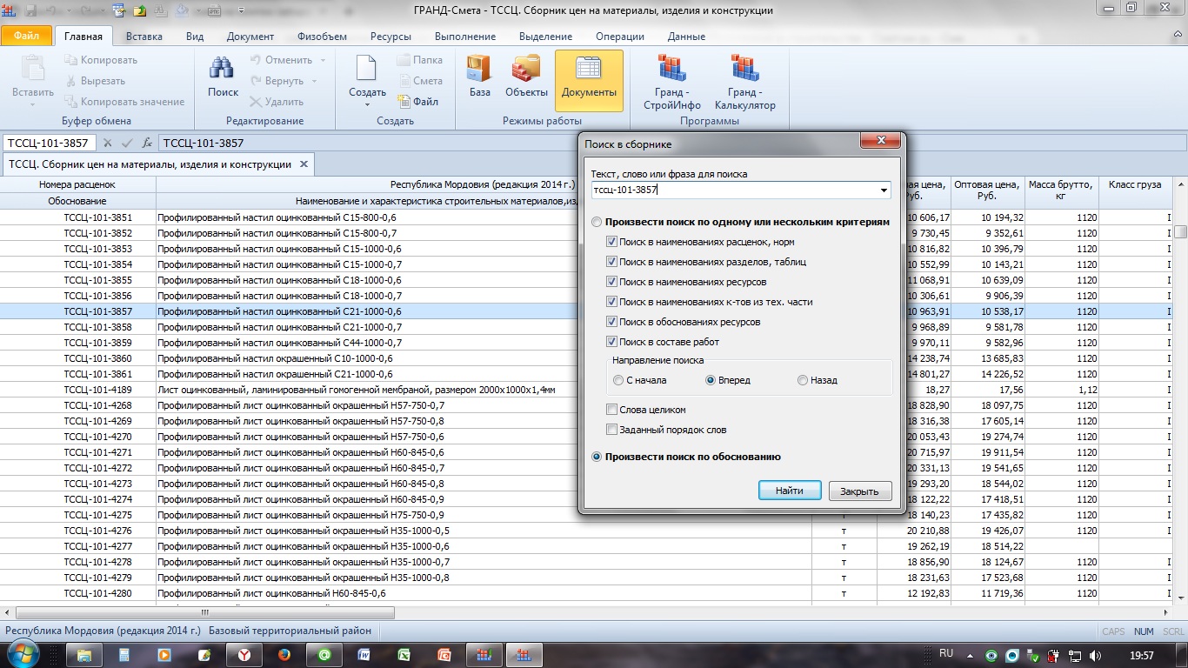Click the Создать document icon
1188x668 pixels.
tap(367, 70)
